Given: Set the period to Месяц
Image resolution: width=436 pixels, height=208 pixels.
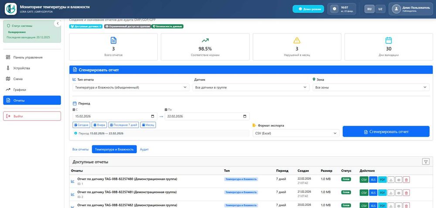Looking at the screenshot, I should click(x=148, y=125).
